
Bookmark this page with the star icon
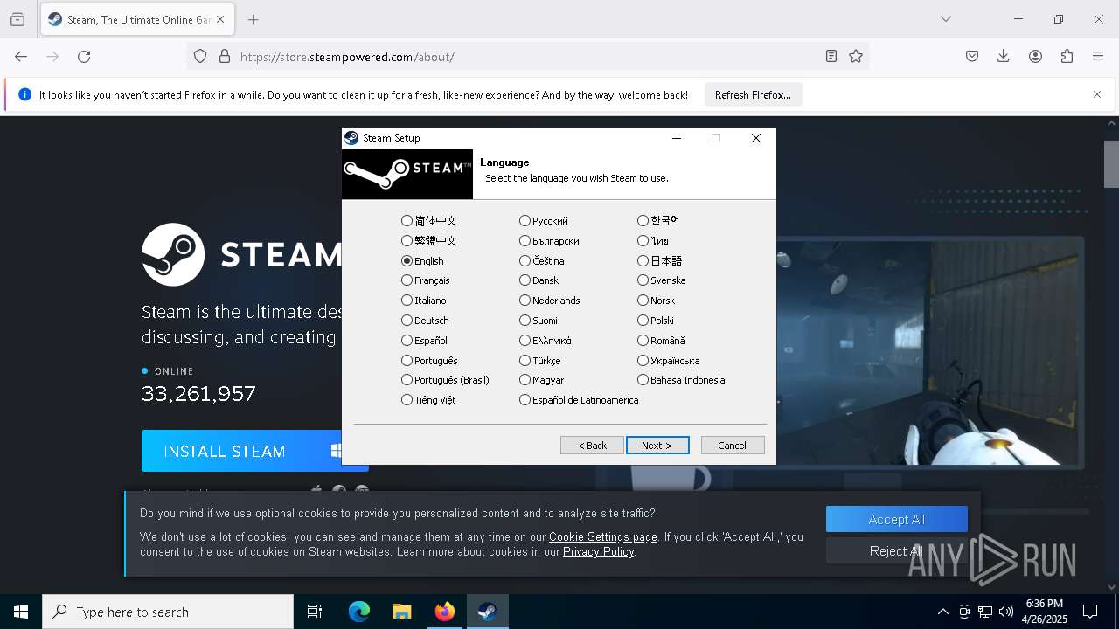tap(856, 57)
